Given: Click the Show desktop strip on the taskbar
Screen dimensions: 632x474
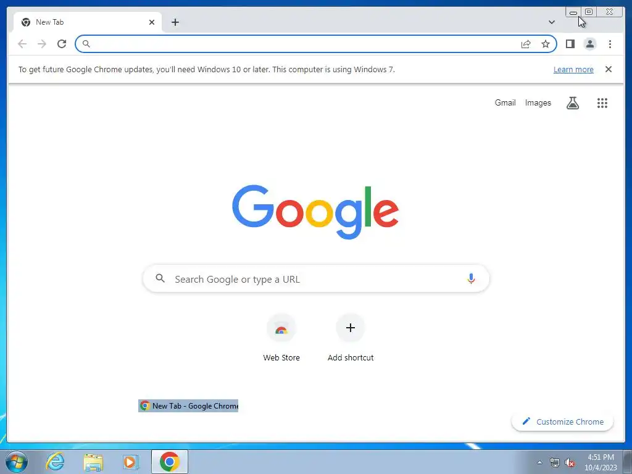Looking at the screenshot, I should (628, 462).
